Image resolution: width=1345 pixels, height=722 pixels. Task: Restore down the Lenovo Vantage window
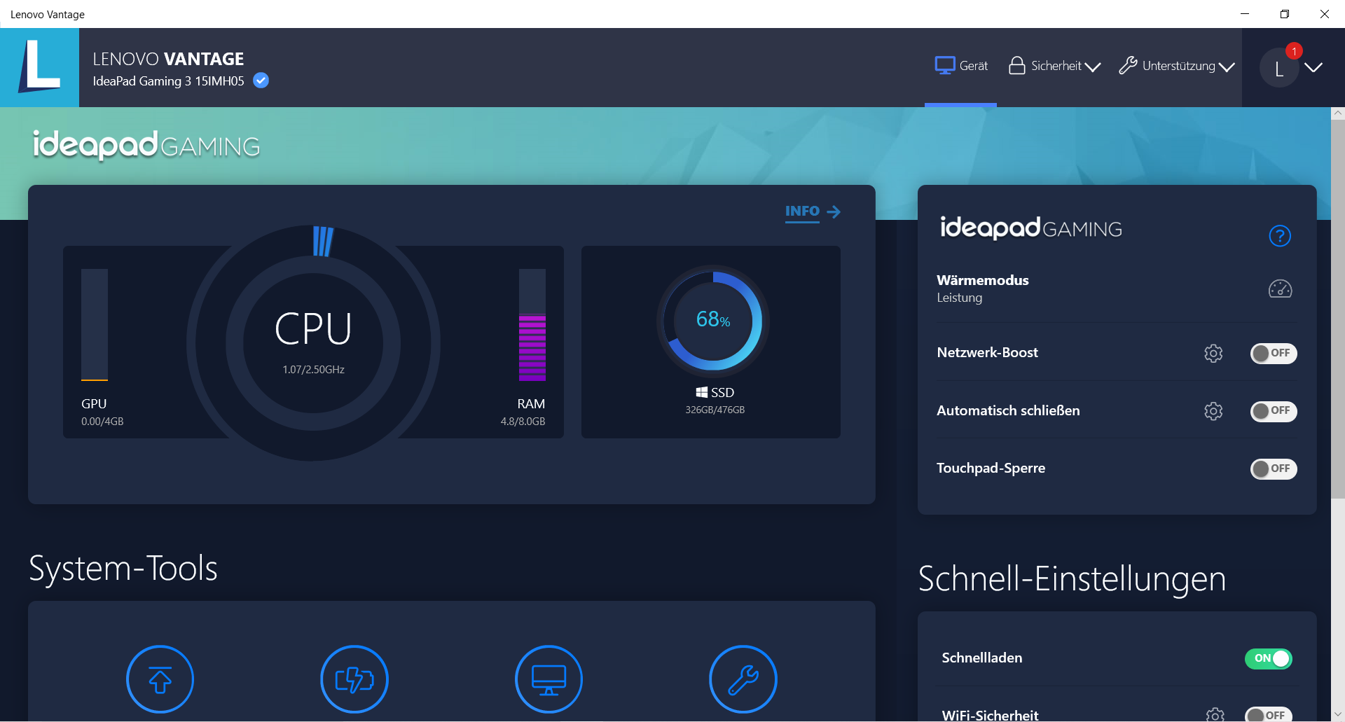click(x=1285, y=14)
